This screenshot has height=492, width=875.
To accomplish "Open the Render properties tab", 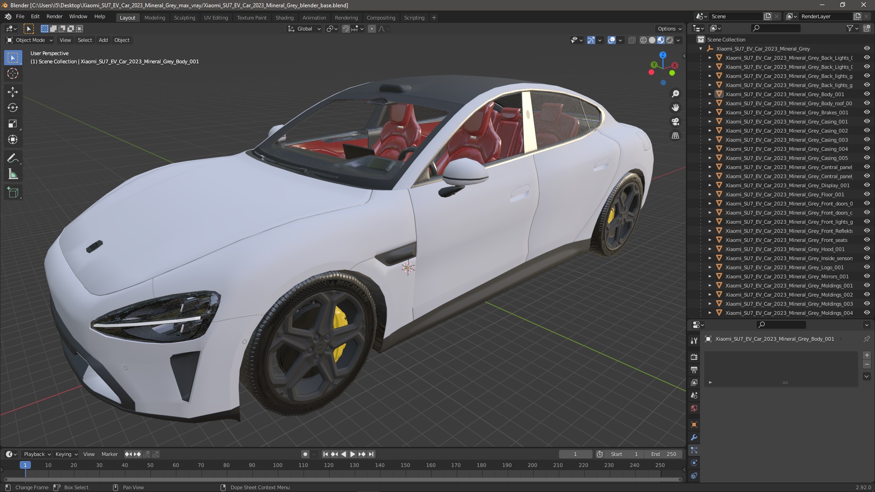I will tap(694, 357).
